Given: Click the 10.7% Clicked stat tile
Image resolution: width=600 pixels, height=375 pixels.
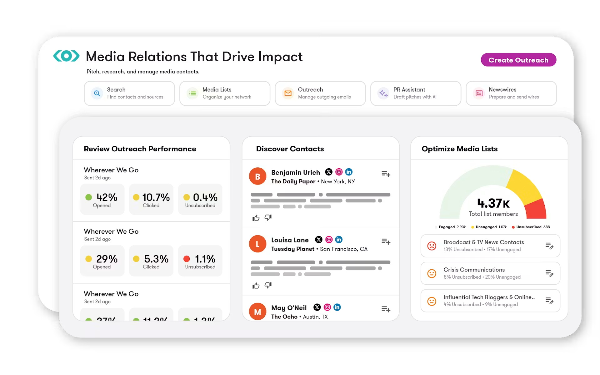Looking at the screenshot, I should pos(151,199).
